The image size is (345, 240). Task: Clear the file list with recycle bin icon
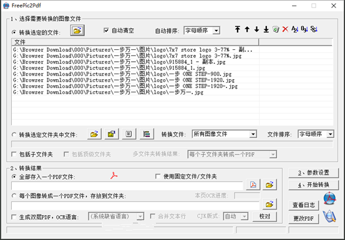276,29
